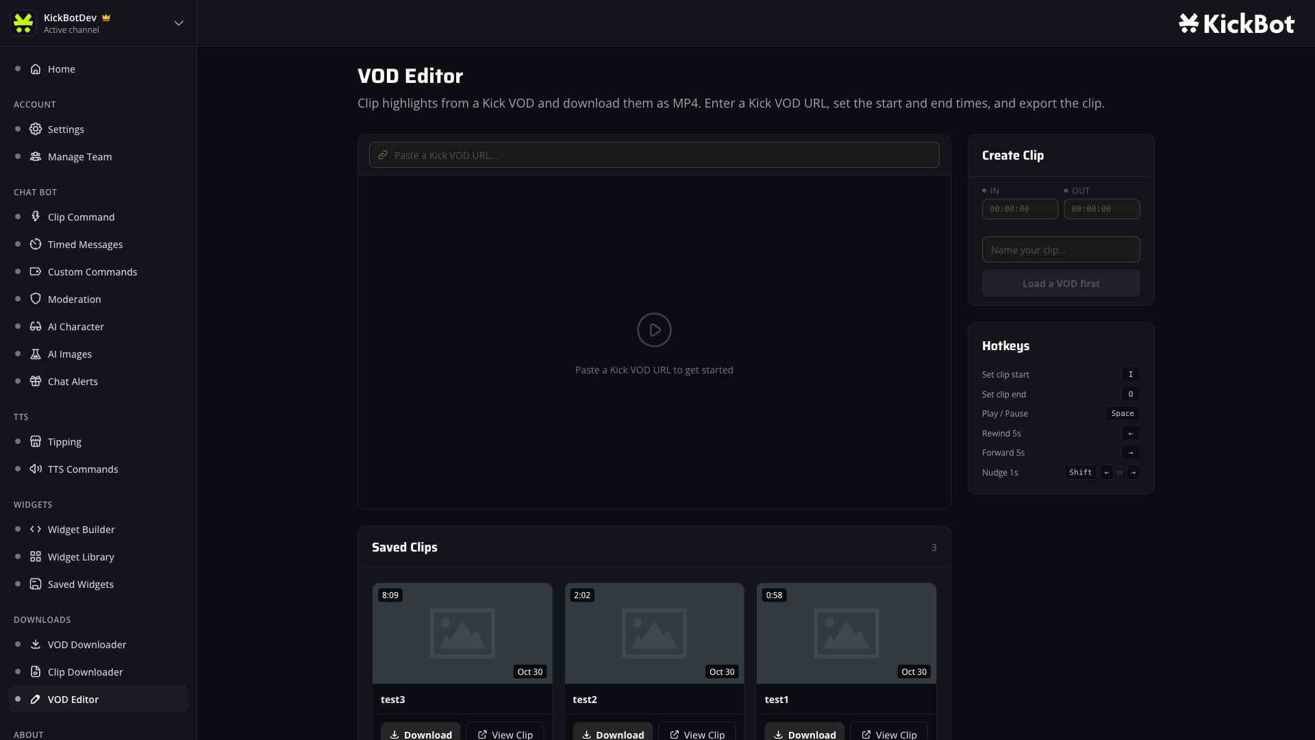Click the Clip Downloader file icon
Screen dimensions: 1315x740
click(36, 672)
